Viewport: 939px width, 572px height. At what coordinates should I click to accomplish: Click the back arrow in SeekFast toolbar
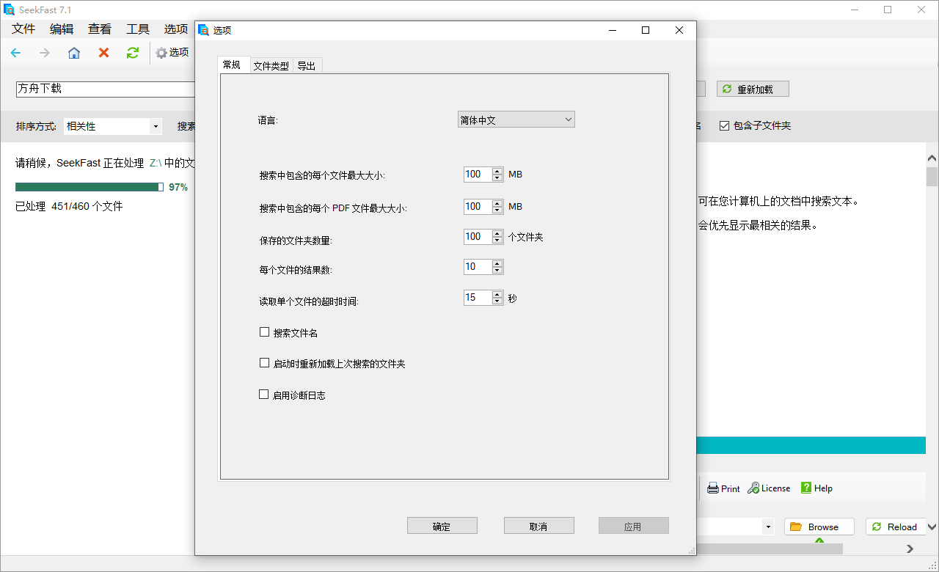(15, 53)
